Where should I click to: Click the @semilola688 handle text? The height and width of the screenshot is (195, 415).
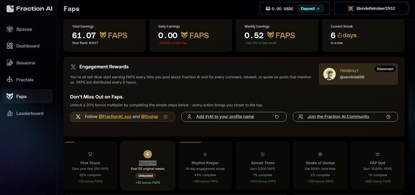pyautogui.click(x=352, y=77)
